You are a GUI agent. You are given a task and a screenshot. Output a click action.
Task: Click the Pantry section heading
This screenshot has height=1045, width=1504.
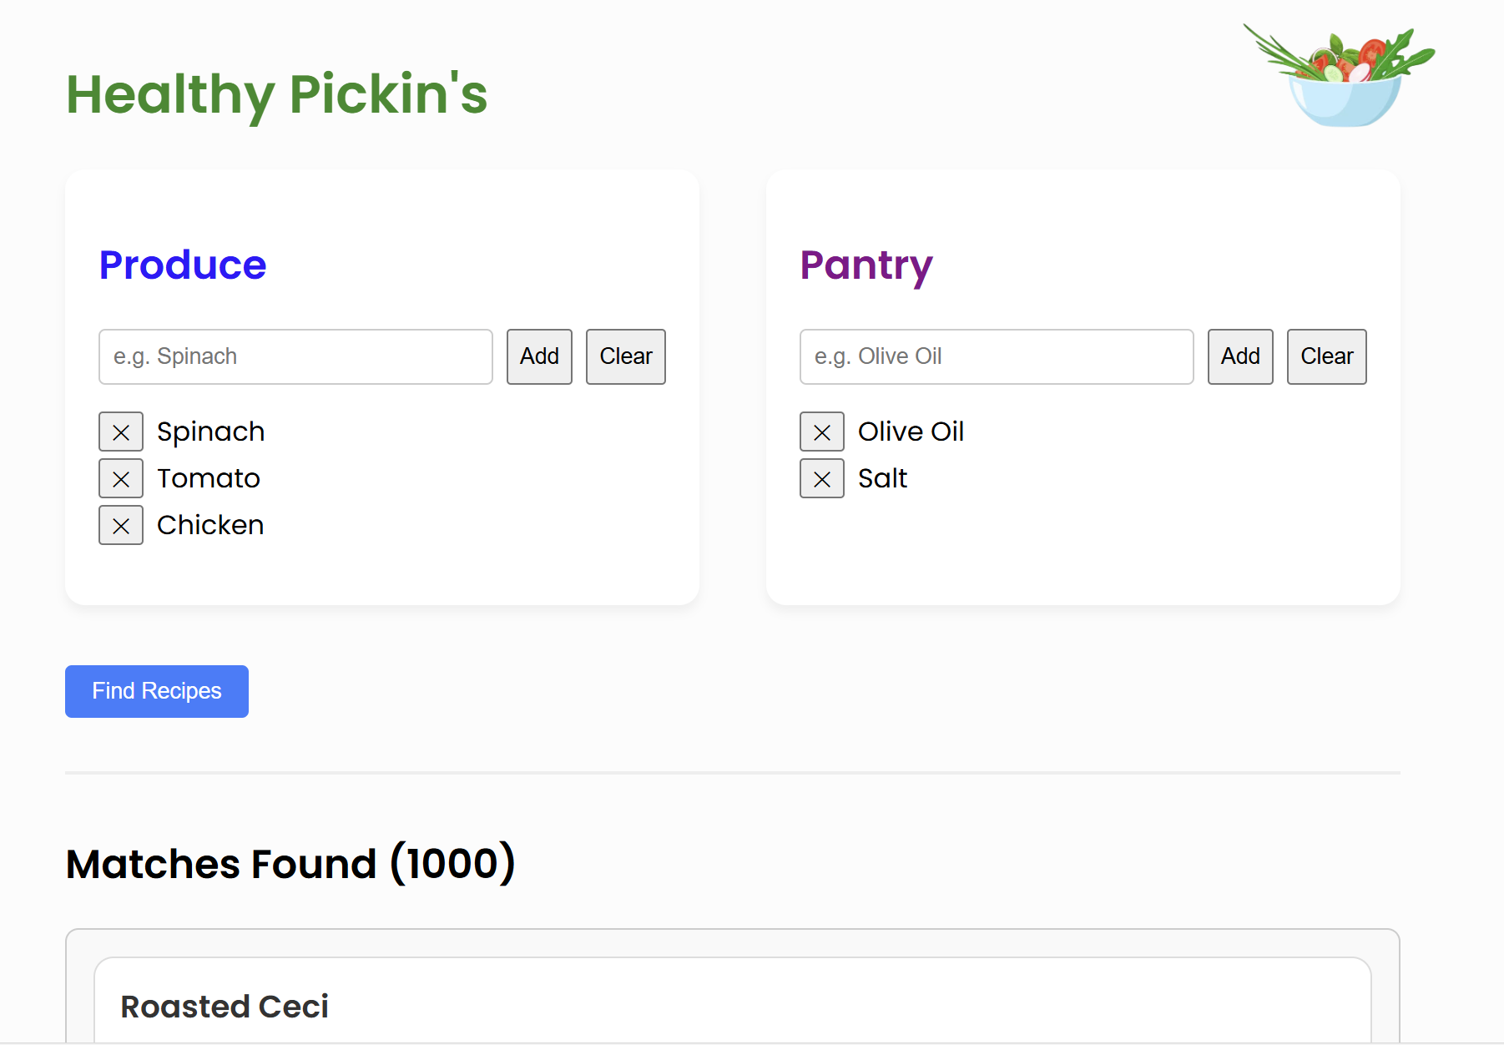point(866,265)
